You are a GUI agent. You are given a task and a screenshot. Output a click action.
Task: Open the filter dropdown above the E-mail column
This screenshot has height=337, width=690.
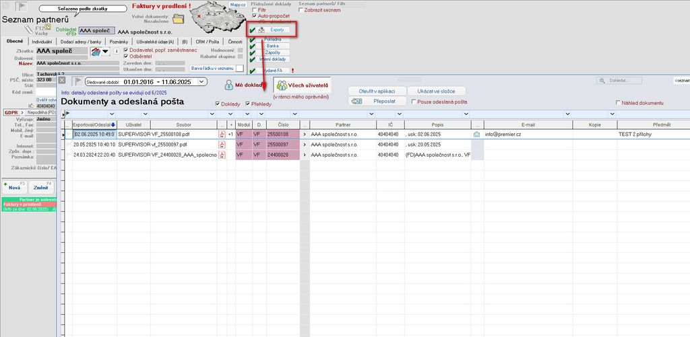point(567,114)
